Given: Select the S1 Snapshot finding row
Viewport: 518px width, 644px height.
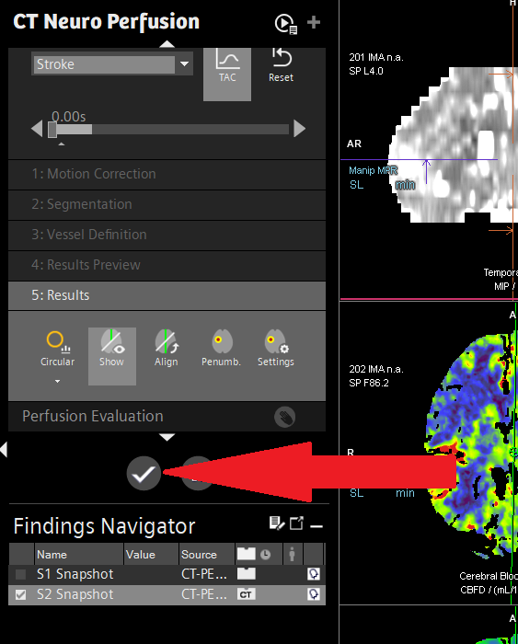Looking at the screenshot, I should pyautogui.click(x=167, y=574).
